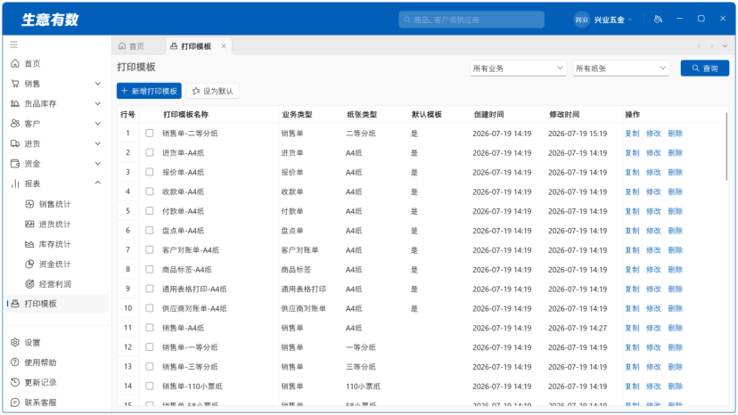Click 设为默认 button
The image size is (738, 415).
[213, 91]
